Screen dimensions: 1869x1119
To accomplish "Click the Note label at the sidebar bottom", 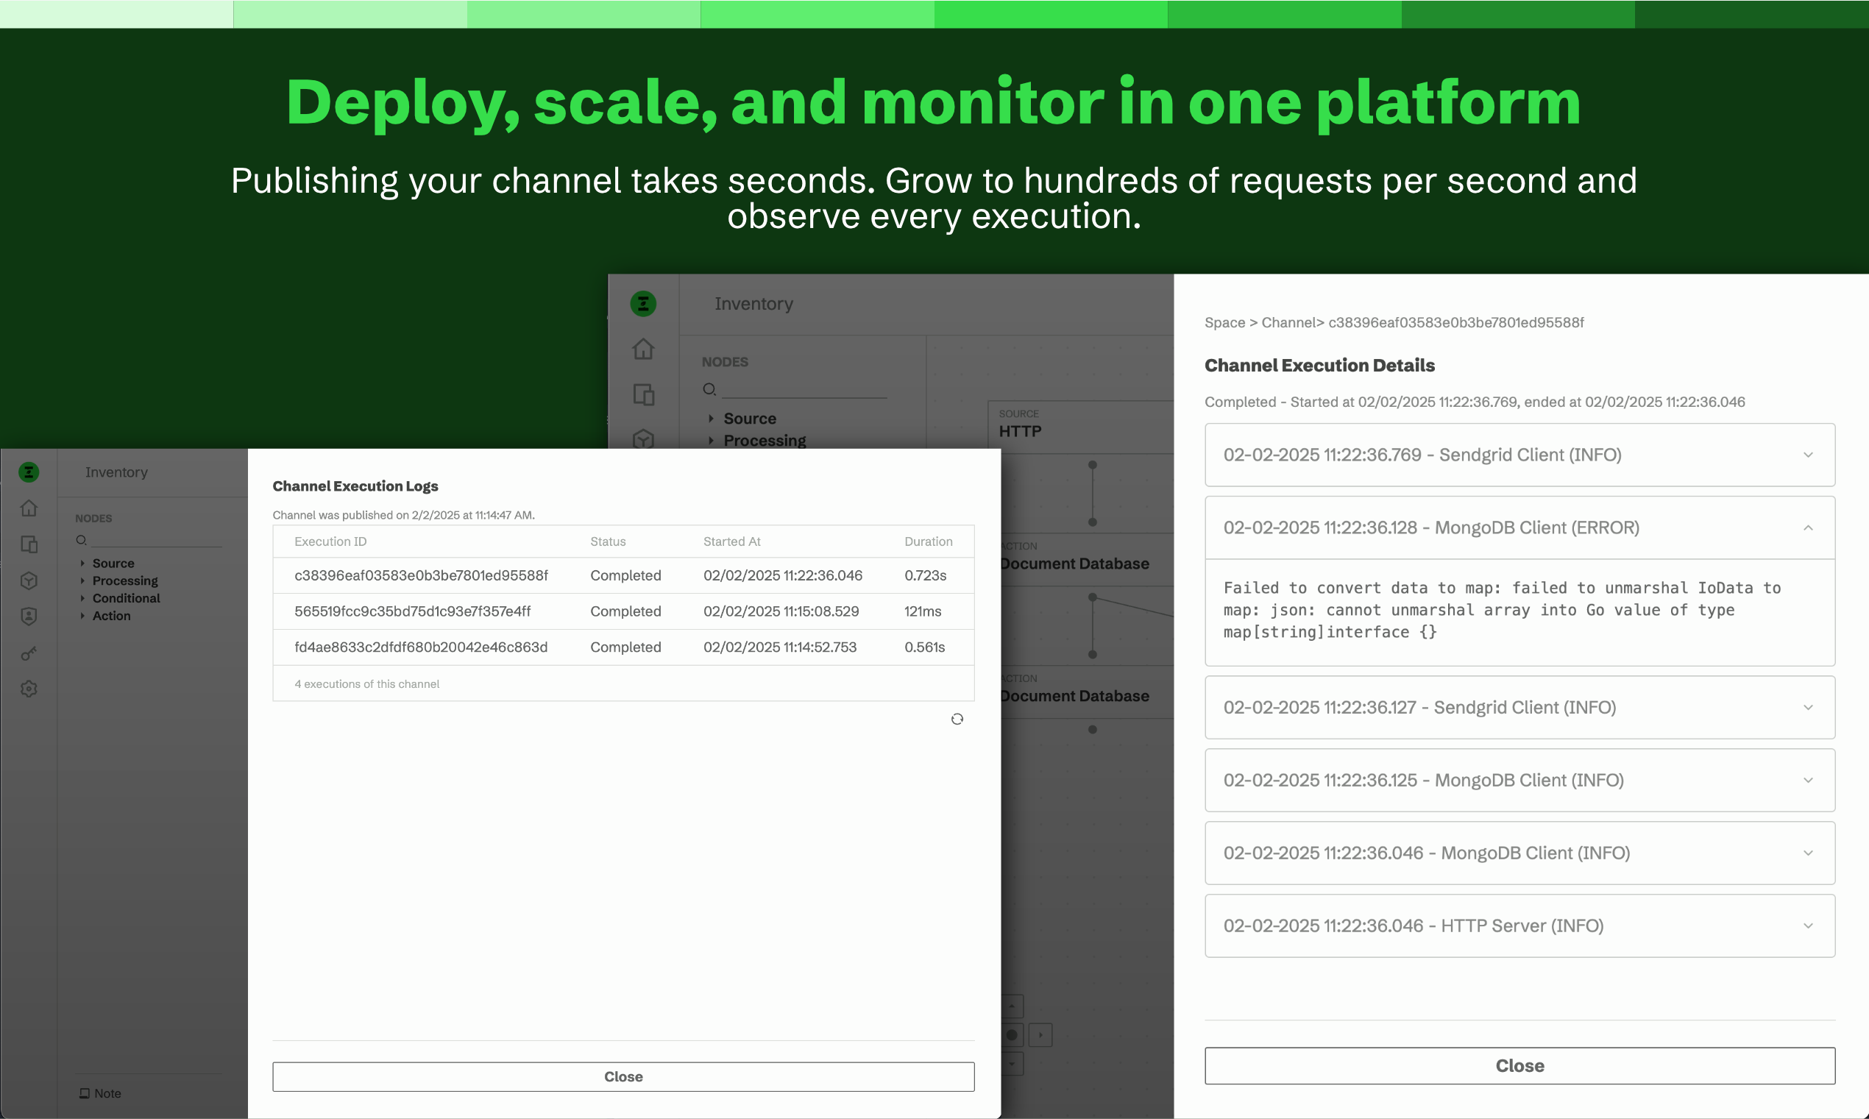I will (107, 1093).
